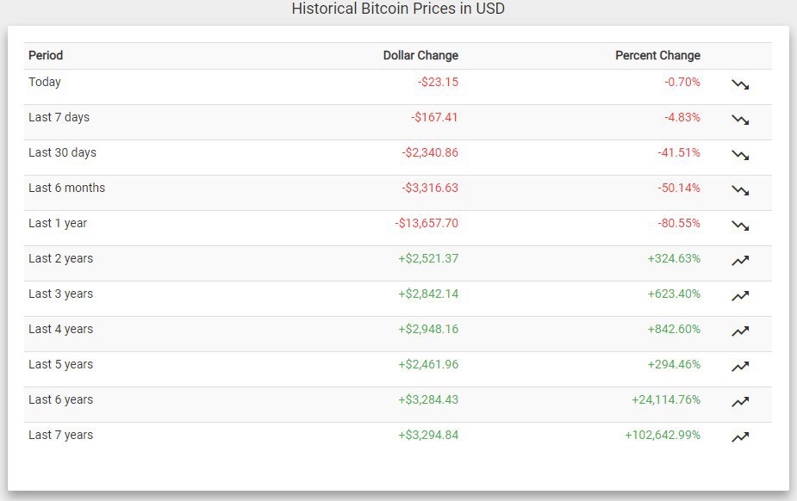
Task: Click the Percent Change column header
Action: (x=657, y=55)
